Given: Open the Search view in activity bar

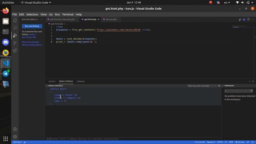Looking at the screenshot, I should coord(15,28).
